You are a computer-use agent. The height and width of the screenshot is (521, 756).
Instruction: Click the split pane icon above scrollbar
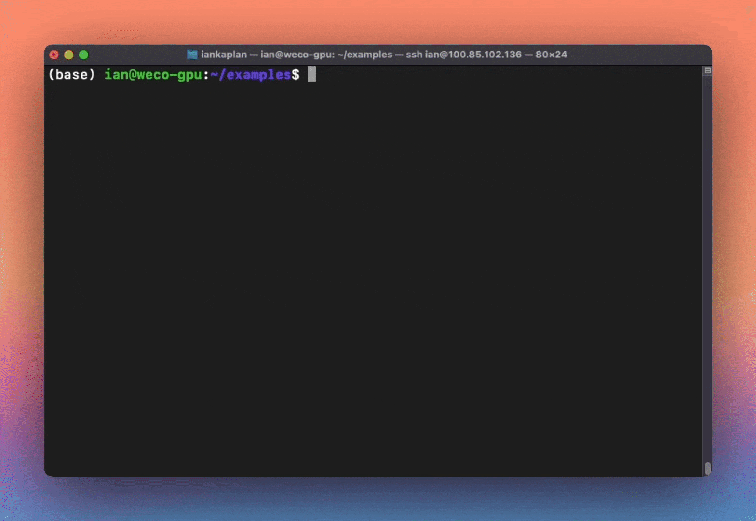[707, 71]
